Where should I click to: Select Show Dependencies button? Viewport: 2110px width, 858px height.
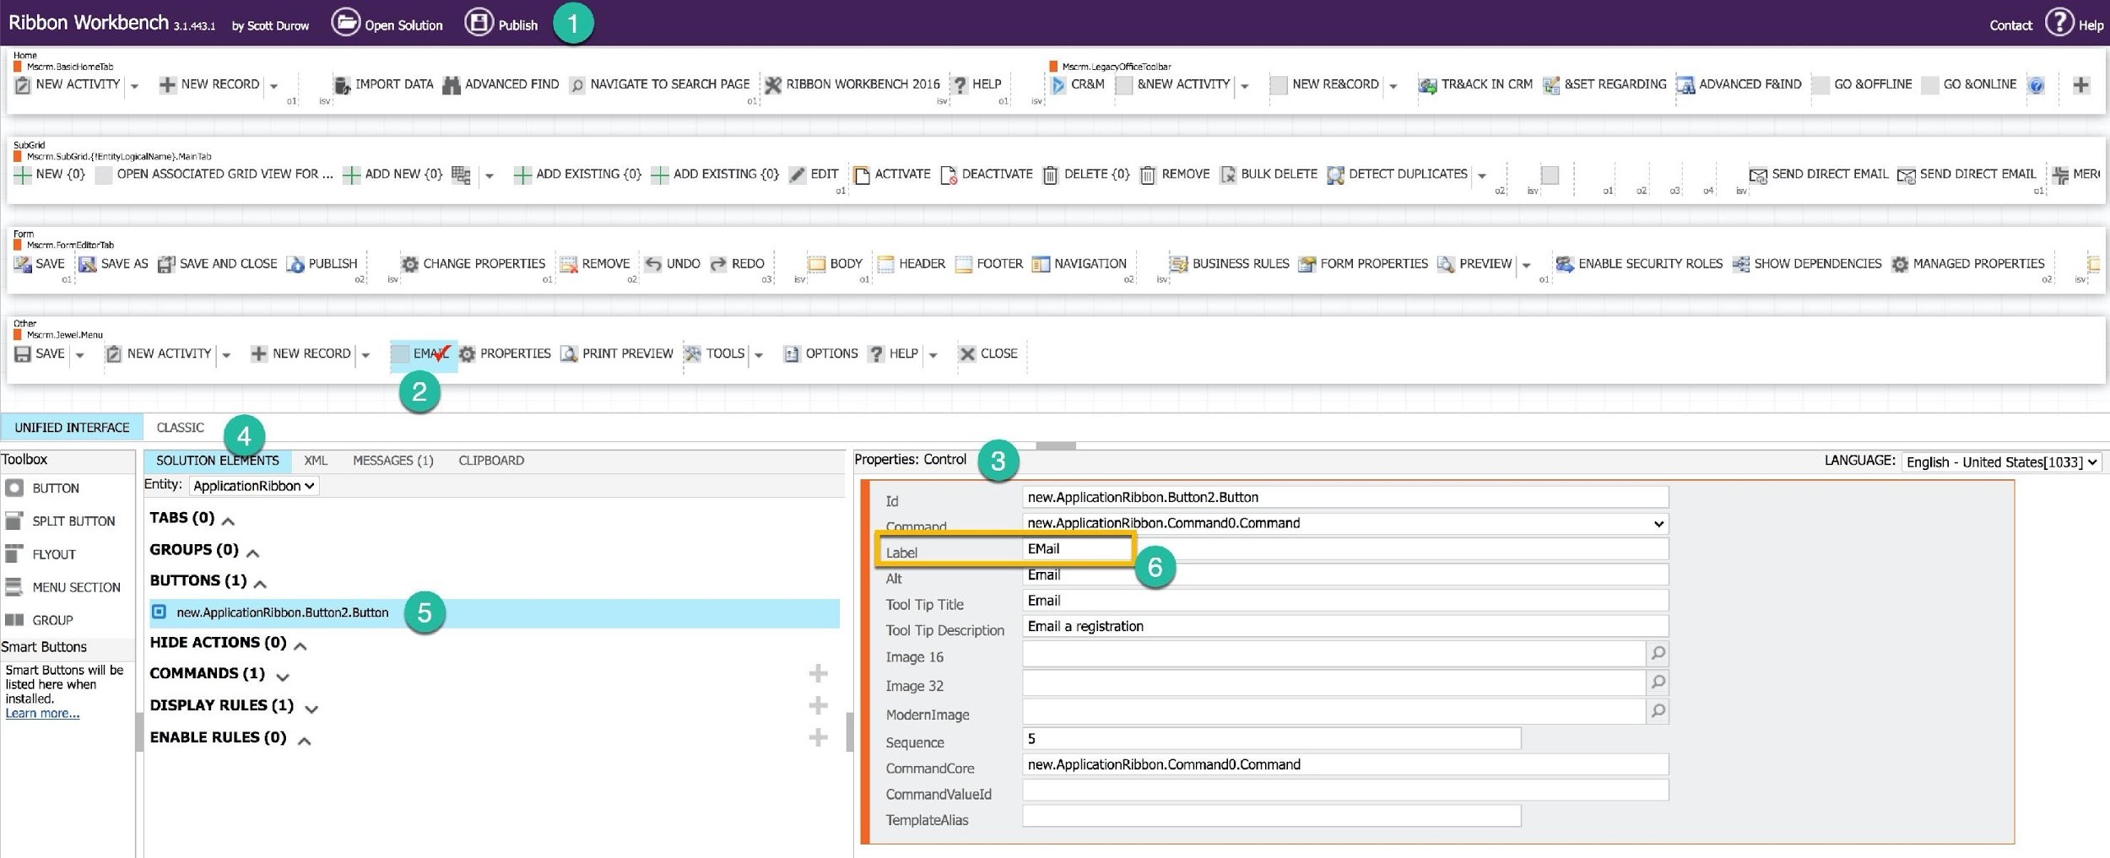tap(1807, 264)
